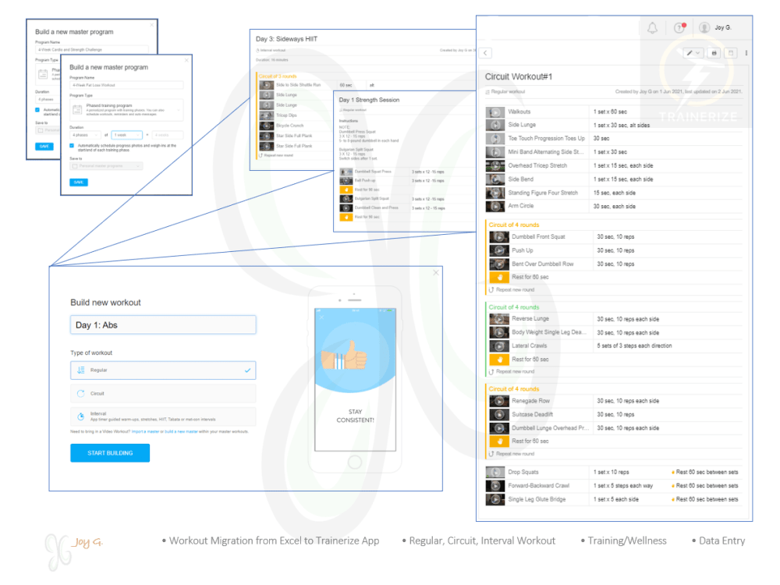Click the 'Toe Touch Progression Toes Up' exercise name

(546, 138)
